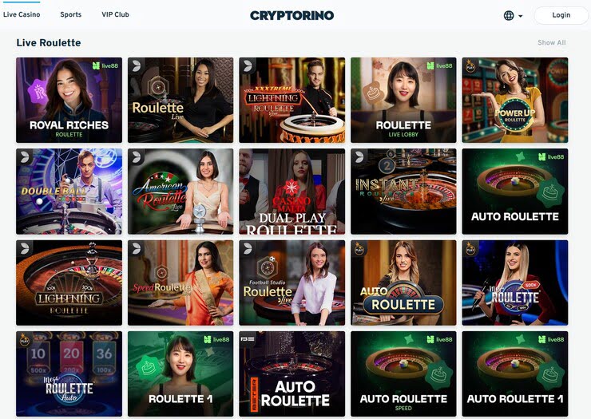
Task: Expand the language dropdown arrow
Action: [521, 16]
